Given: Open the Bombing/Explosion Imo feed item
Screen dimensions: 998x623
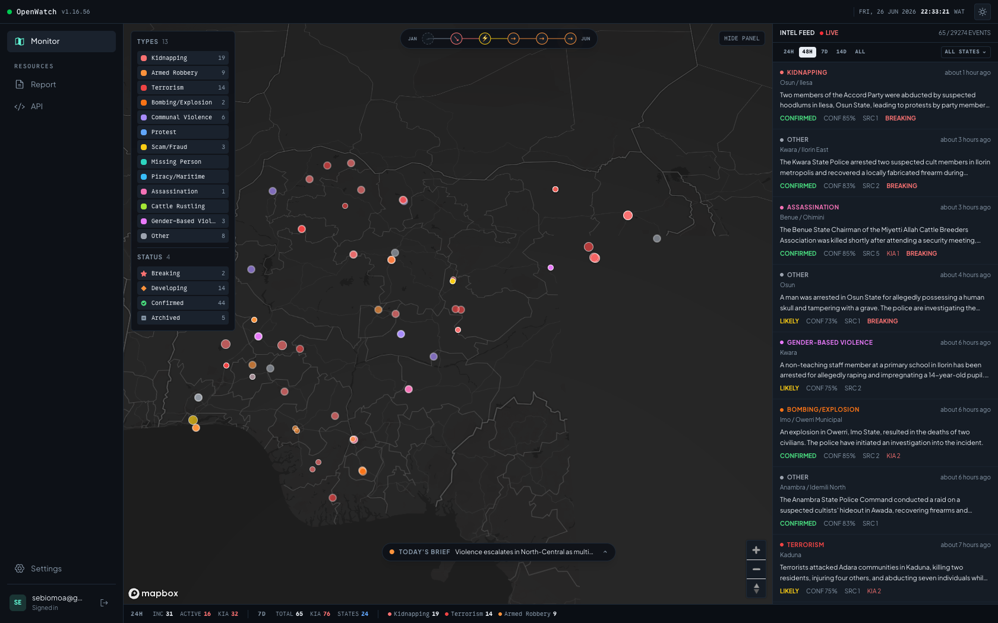Looking at the screenshot, I should [x=885, y=433].
